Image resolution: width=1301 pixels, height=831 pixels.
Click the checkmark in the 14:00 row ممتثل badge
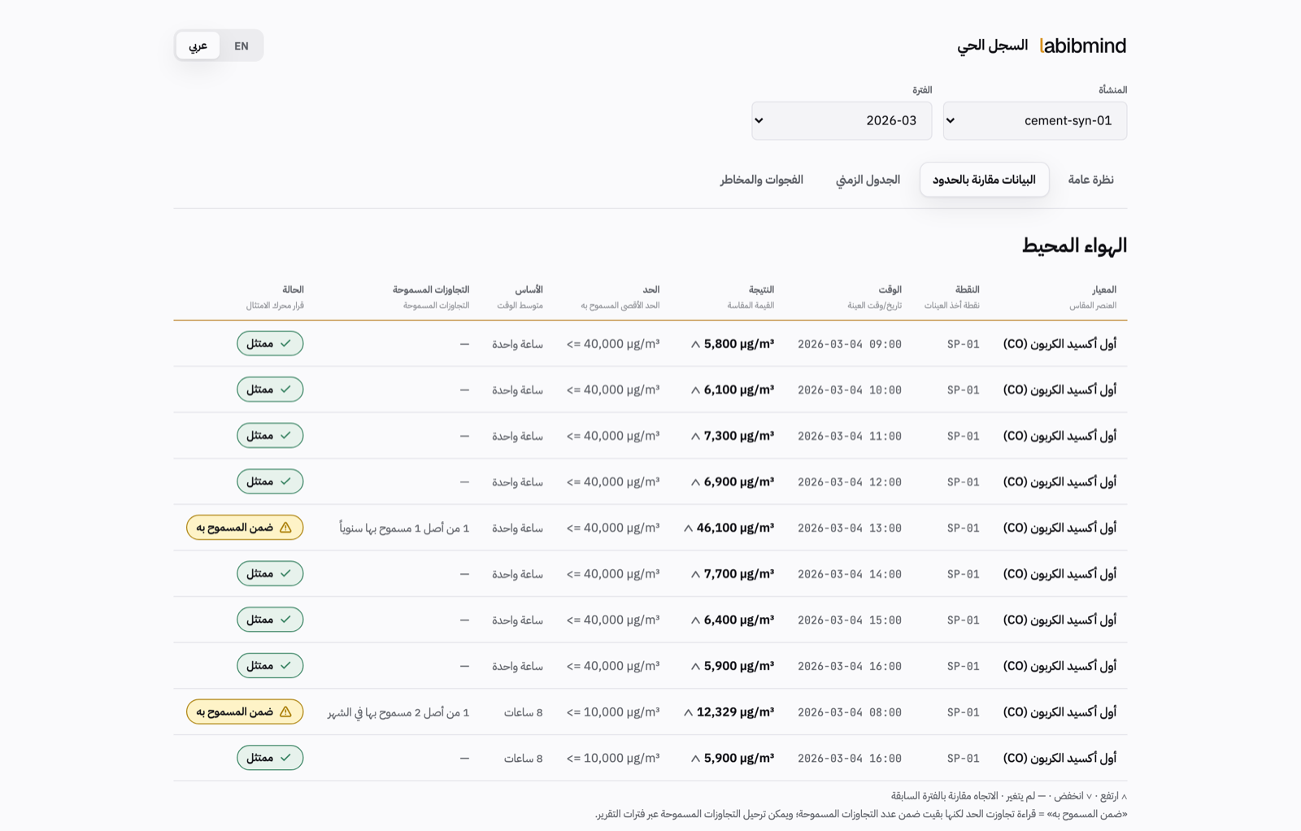click(285, 573)
